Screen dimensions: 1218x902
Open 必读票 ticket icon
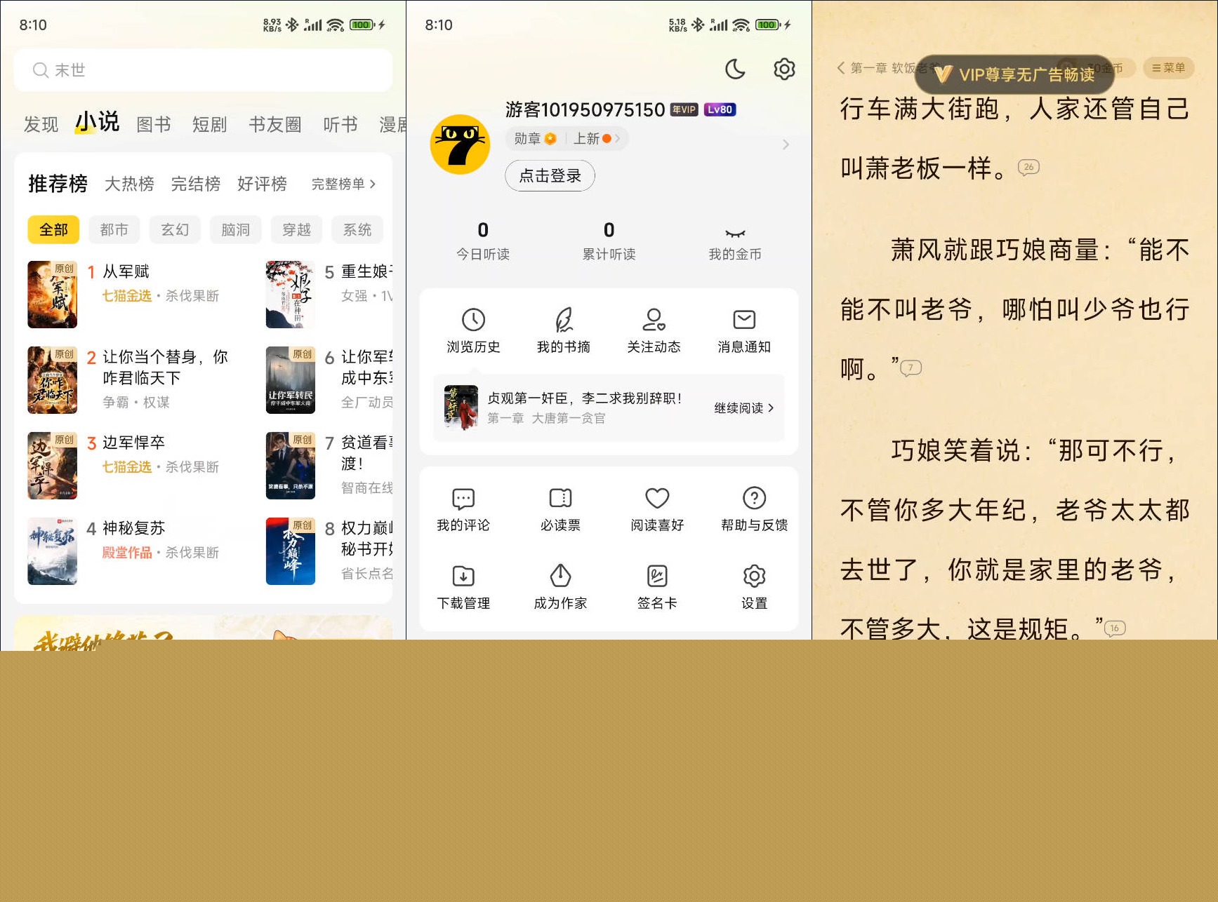coord(560,498)
